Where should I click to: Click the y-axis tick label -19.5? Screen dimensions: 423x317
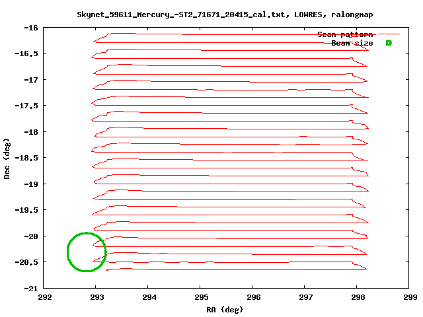(x=26, y=210)
